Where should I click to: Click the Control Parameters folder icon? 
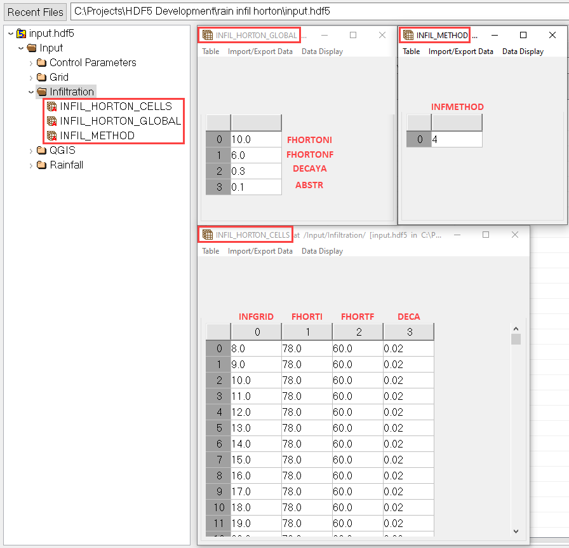(x=41, y=62)
